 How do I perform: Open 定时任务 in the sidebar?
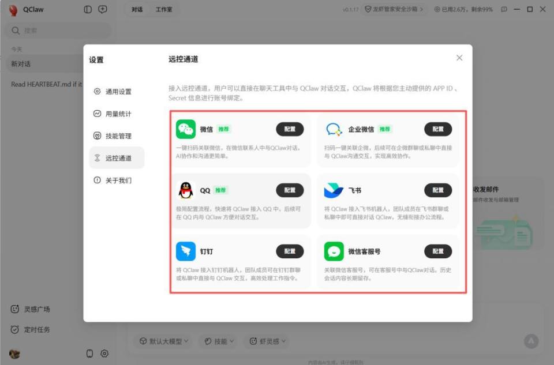pos(35,329)
